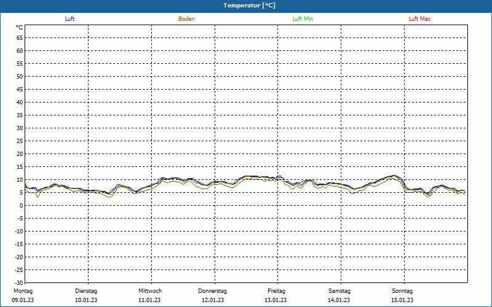The height and width of the screenshot is (307, 492).
Task: Click the 'Sonntag' day label
Action: click(402, 291)
